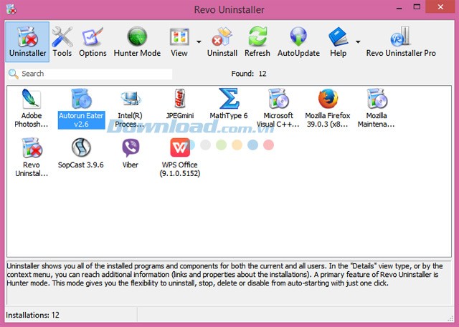The image size is (459, 327).
Task: Select the SopCast 3.9.6 icon
Action: [81, 148]
